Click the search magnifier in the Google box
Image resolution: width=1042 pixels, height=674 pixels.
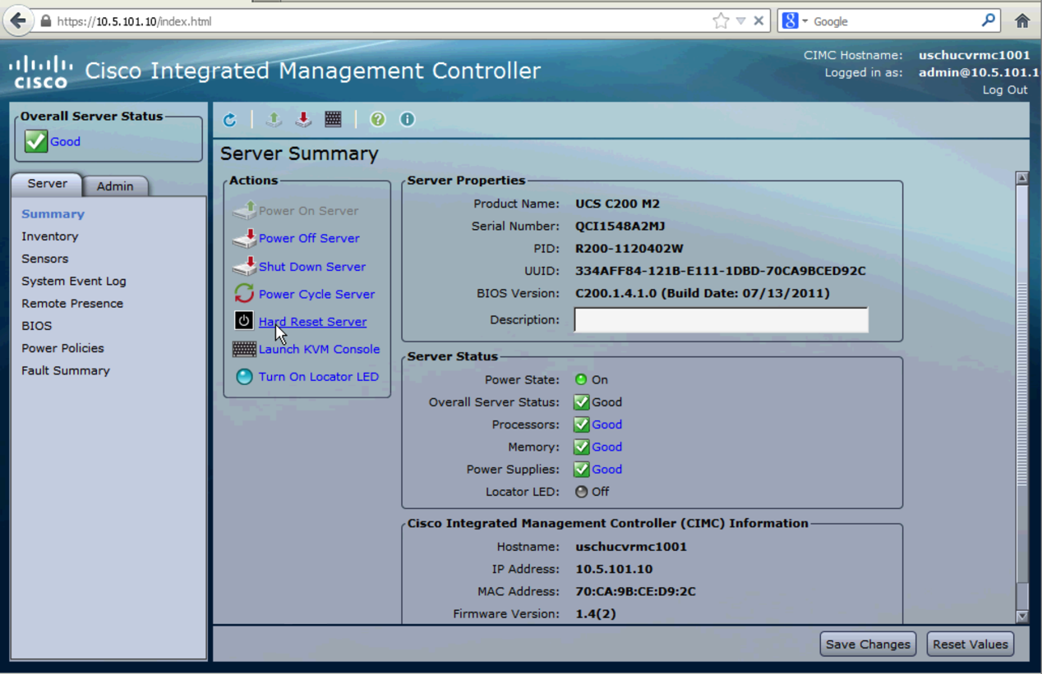989,21
